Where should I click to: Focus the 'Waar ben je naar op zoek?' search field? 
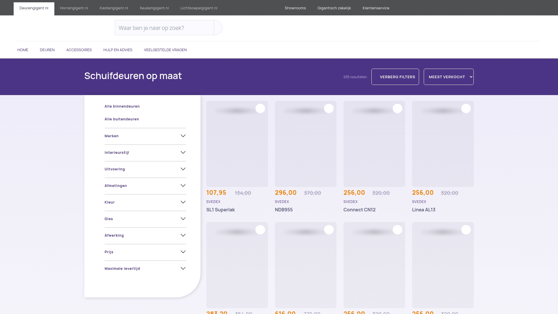(164, 28)
